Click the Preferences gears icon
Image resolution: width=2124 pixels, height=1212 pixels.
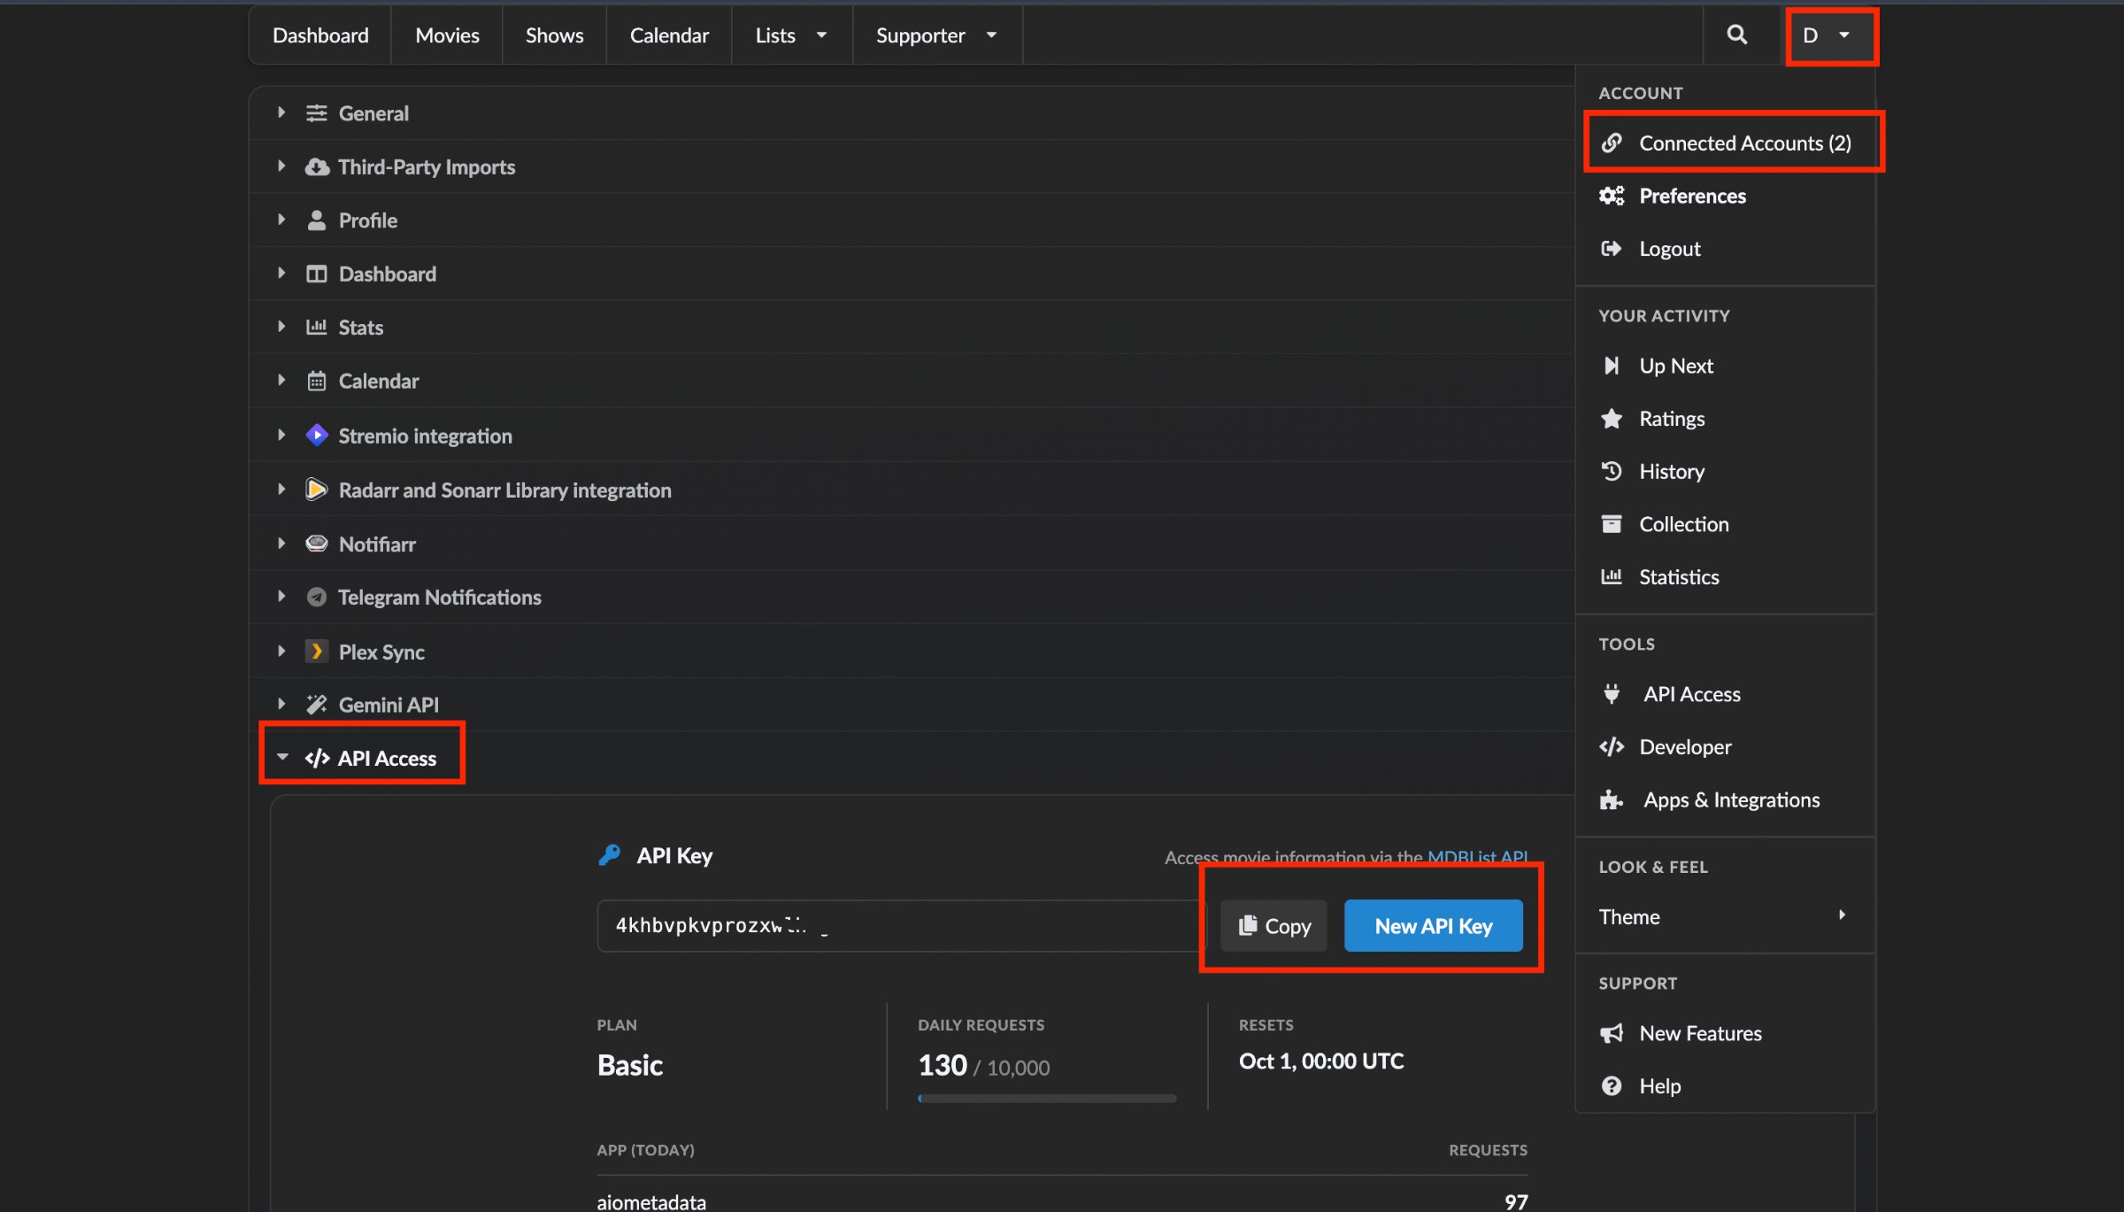pyautogui.click(x=1612, y=196)
